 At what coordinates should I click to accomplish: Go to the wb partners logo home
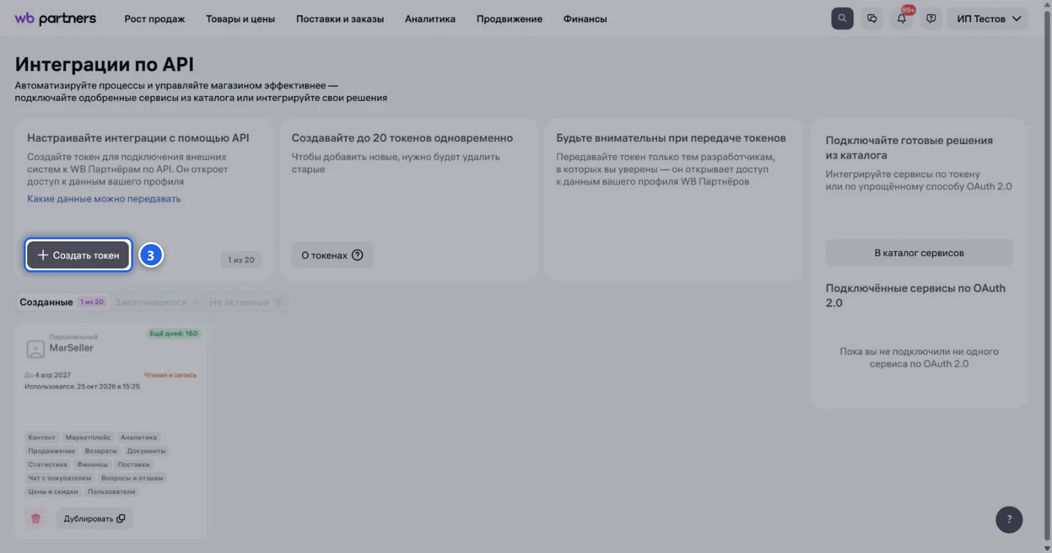click(x=56, y=19)
